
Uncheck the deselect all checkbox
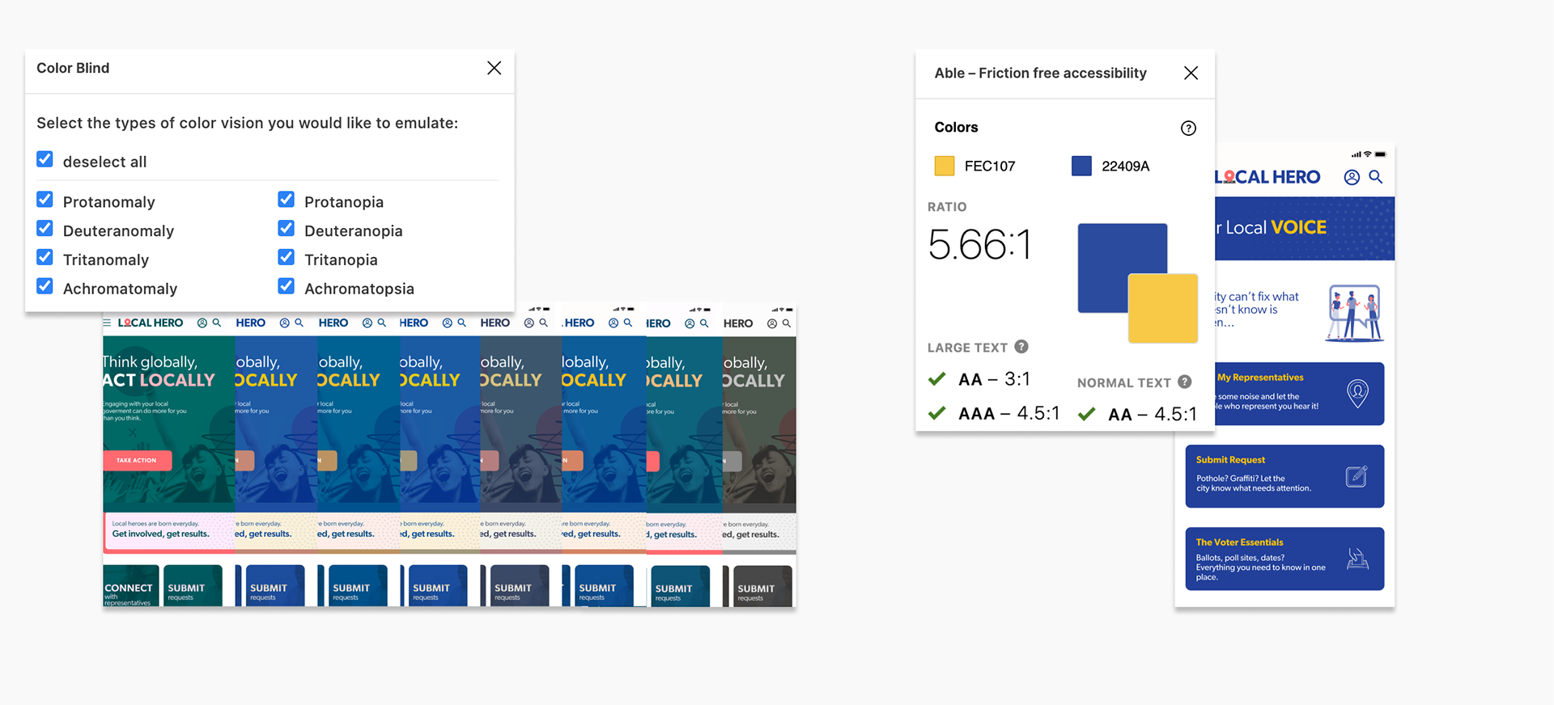[x=45, y=159]
